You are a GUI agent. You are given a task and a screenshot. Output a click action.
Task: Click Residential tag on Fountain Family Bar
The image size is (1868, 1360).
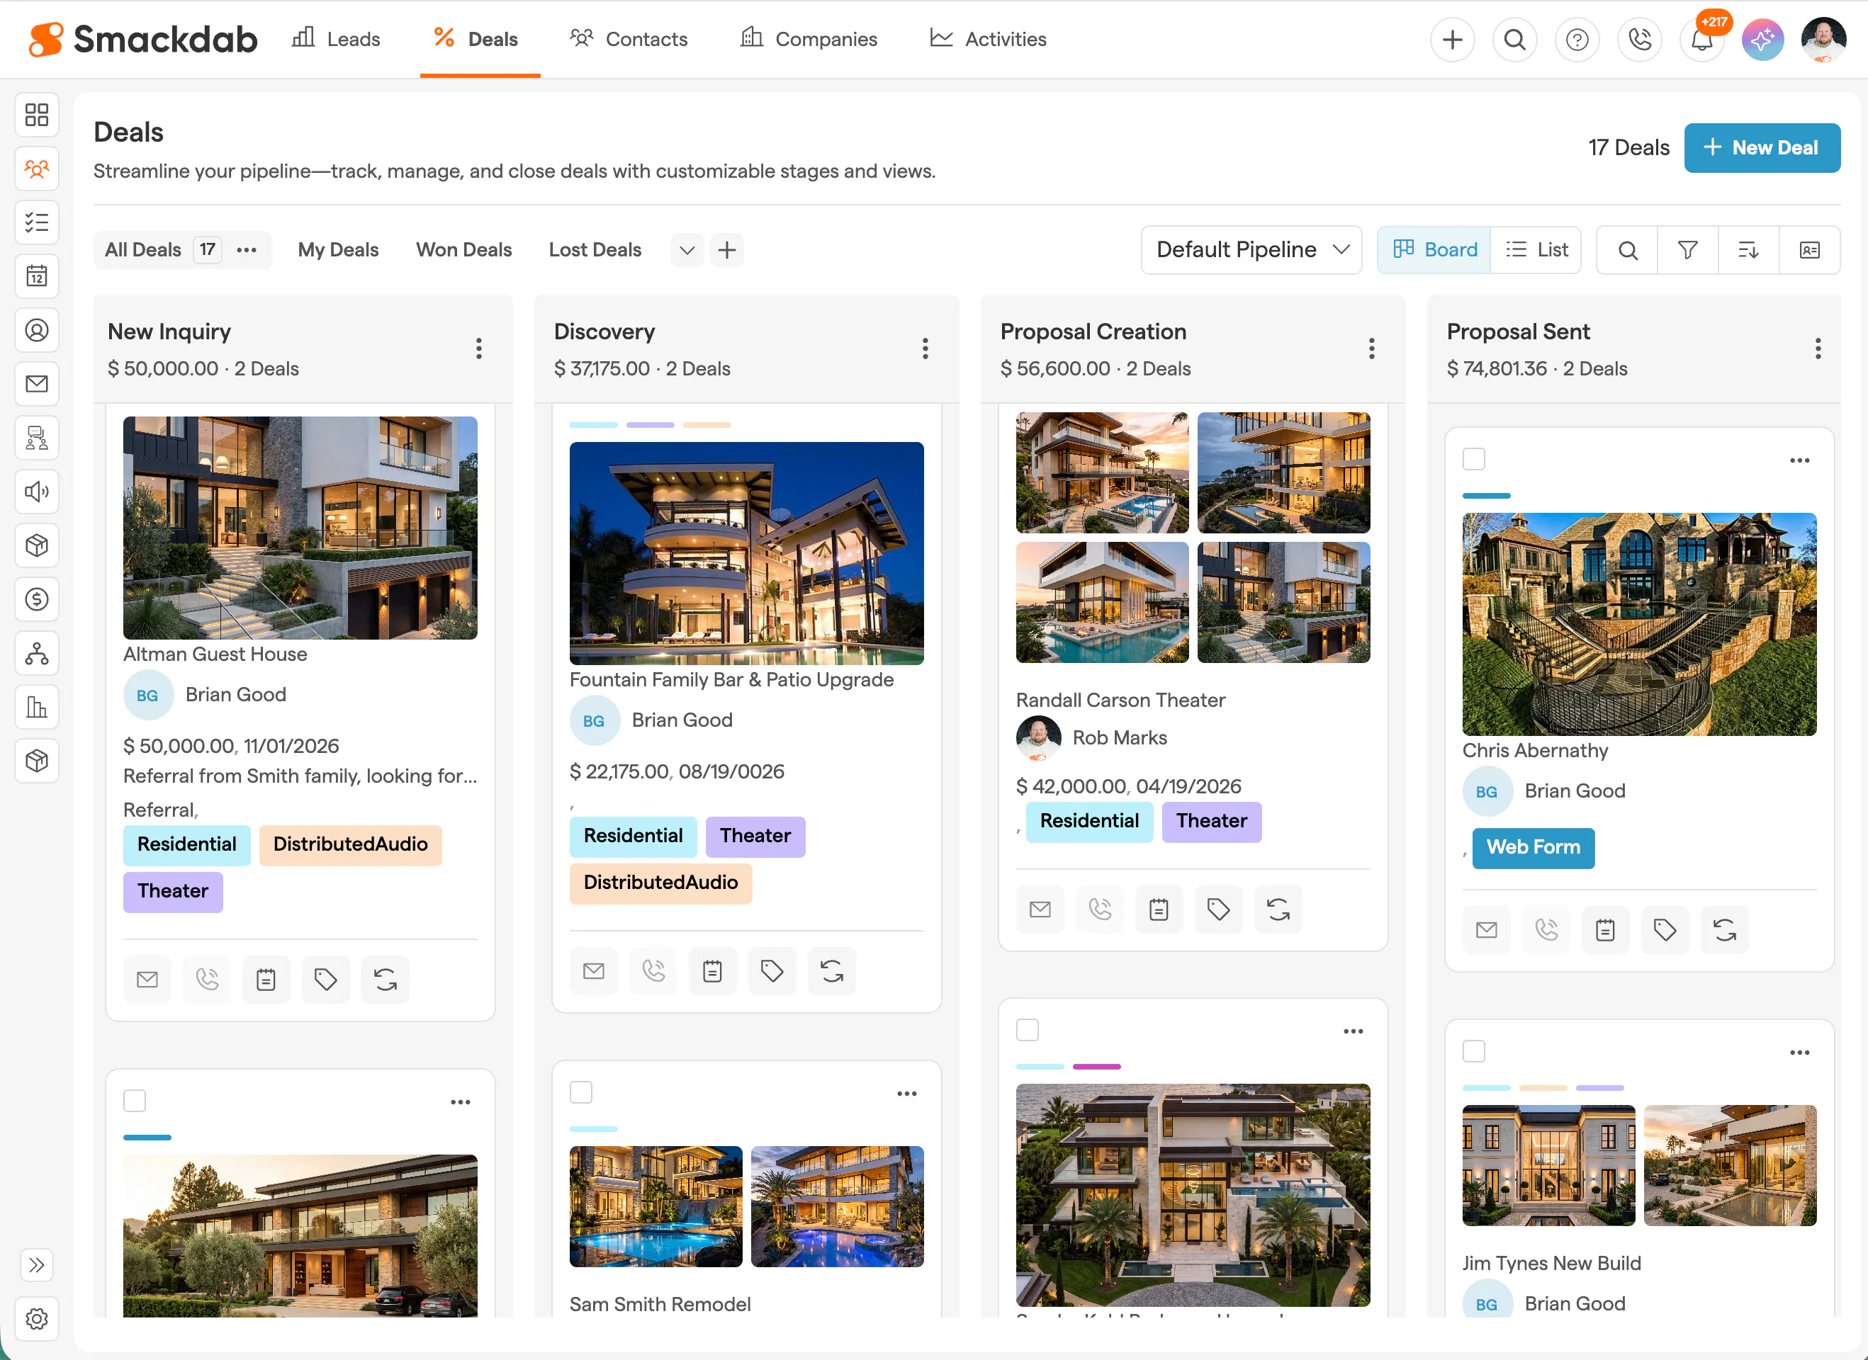(633, 837)
